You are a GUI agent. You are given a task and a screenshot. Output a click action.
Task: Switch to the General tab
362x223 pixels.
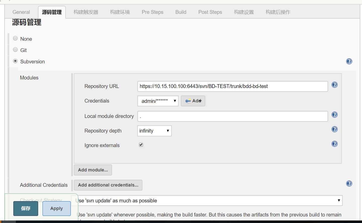coord(21,12)
